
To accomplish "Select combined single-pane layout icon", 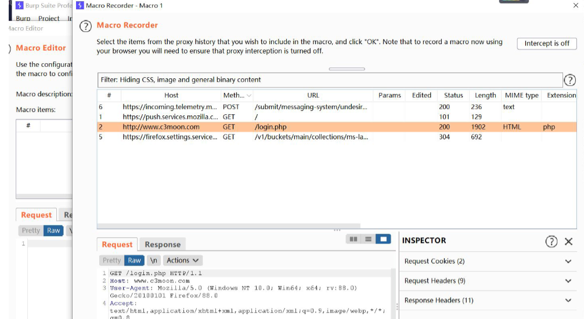I will pyautogui.click(x=383, y=239).
